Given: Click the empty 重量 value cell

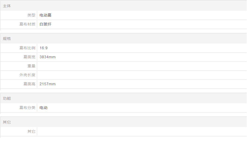Looking at the screenshot, I should pos(142,66).
